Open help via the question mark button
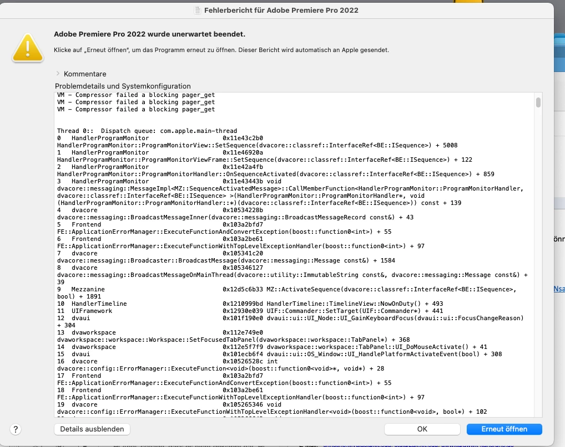 point(16,429)
